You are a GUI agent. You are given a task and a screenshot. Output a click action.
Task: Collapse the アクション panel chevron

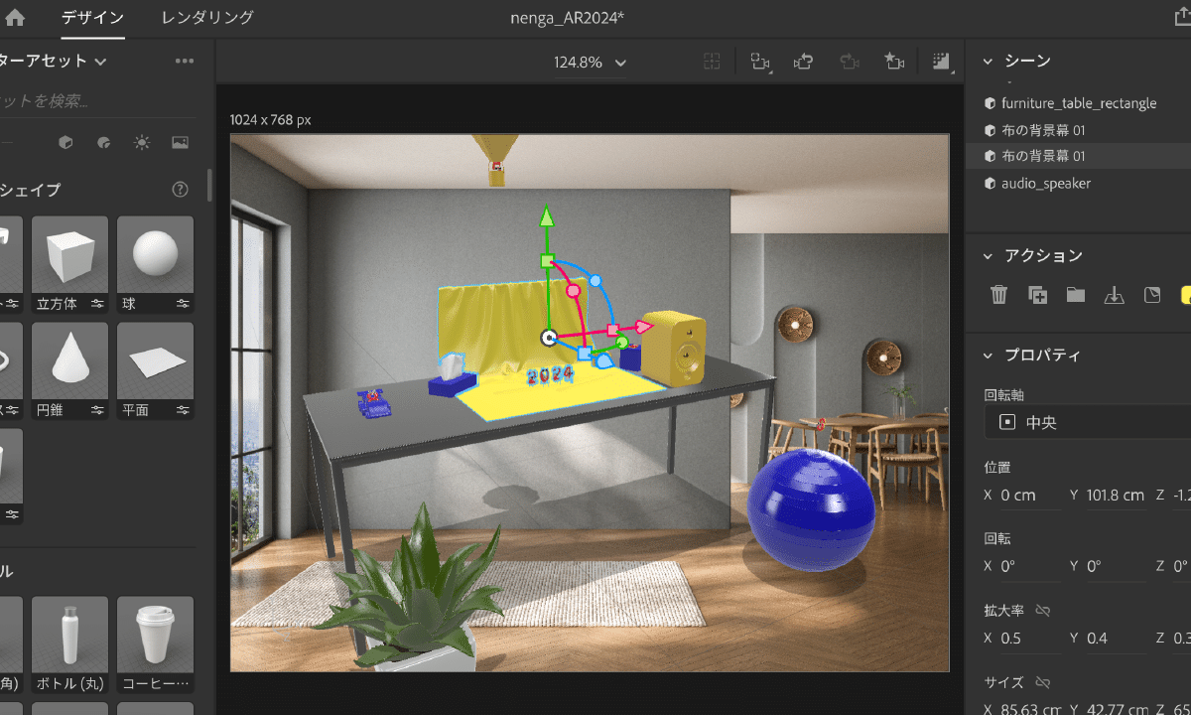[988, 256]
